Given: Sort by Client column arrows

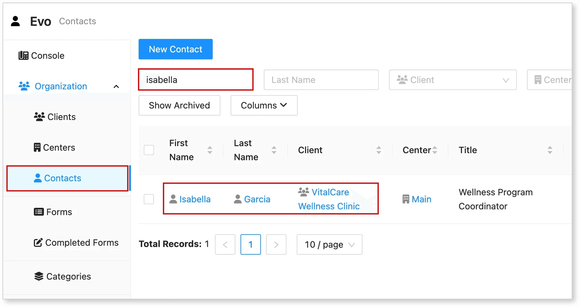Looking at the screenshot, I should tap(379, 150).
